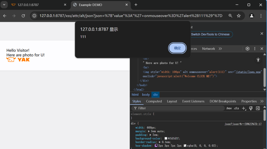Toggle rendering emulations paintbrush icon
The width and height of the screenshot is (267, 149).
point(251,108)
